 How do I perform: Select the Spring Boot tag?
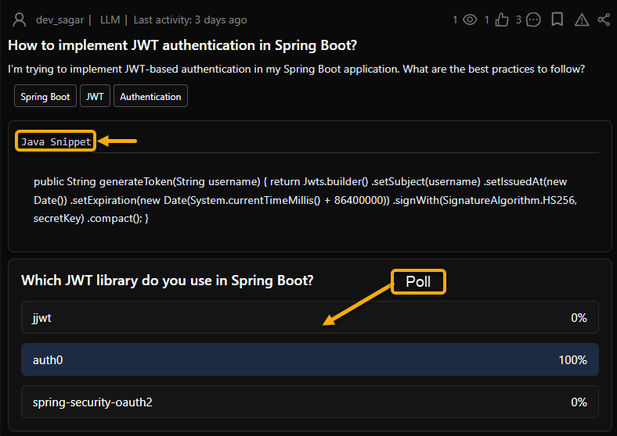click(x=45, y=97)
